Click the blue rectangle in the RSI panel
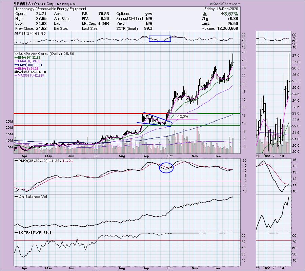305x271 pixels. point(160,39)
